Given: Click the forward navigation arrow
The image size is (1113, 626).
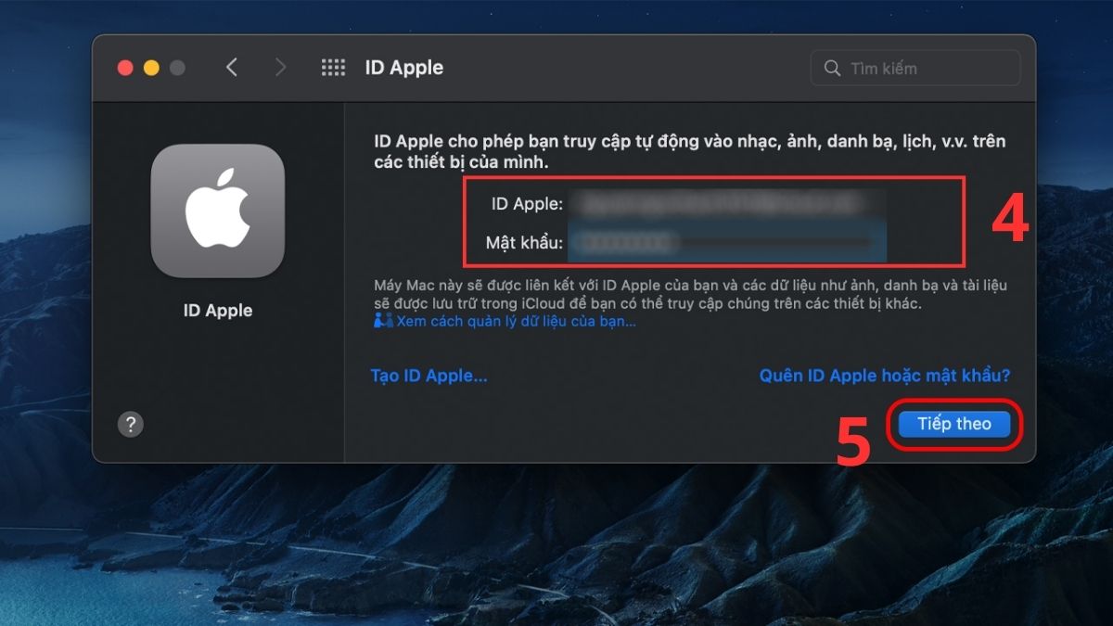Looking at the screenshot, I should tap(280, 67).
